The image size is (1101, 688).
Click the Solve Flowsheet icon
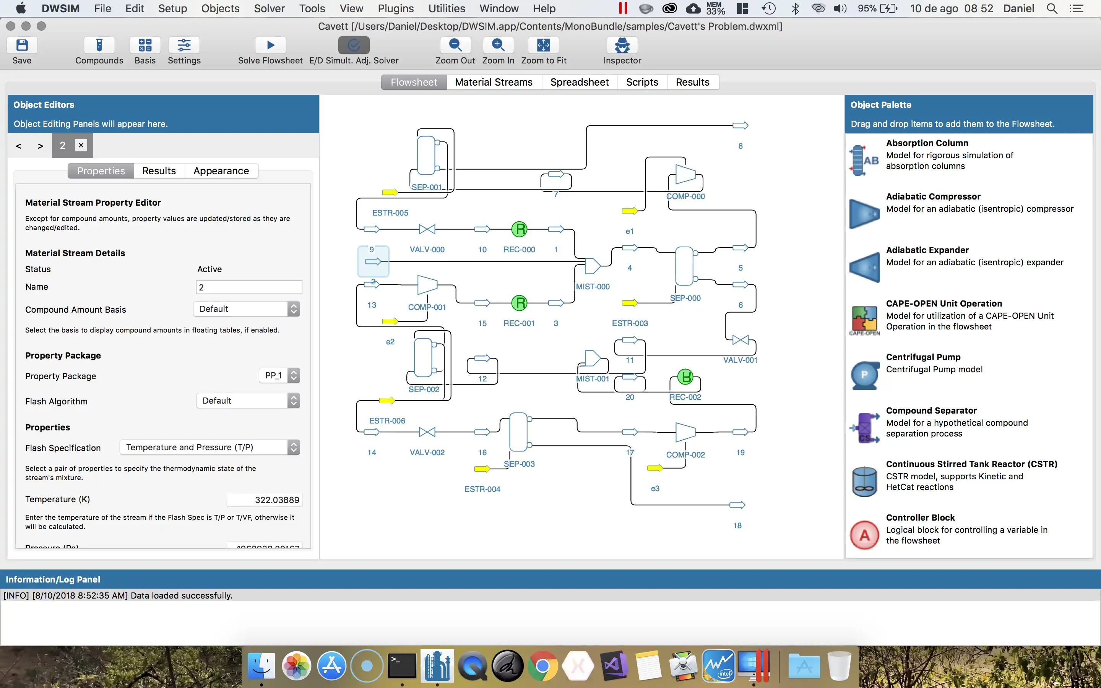point(270,45)
